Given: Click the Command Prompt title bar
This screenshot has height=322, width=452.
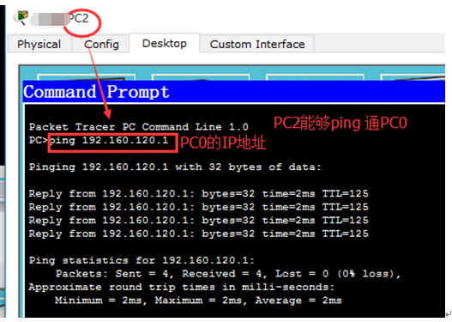Looking at the screenshot, I should 234,92.
